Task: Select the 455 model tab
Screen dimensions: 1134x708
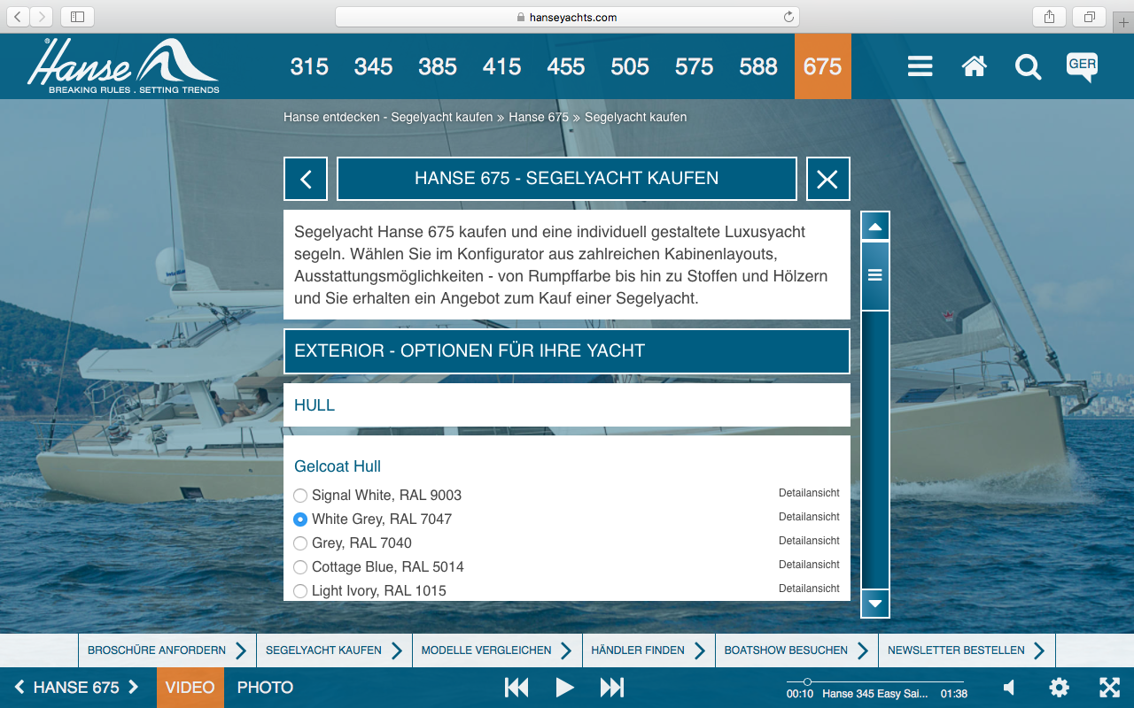Action: pyautogui.click(x=566, y=66)
